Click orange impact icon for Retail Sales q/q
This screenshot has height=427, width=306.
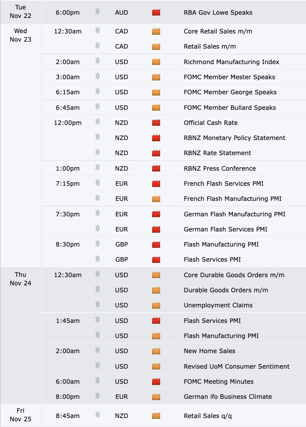[156, 416]
